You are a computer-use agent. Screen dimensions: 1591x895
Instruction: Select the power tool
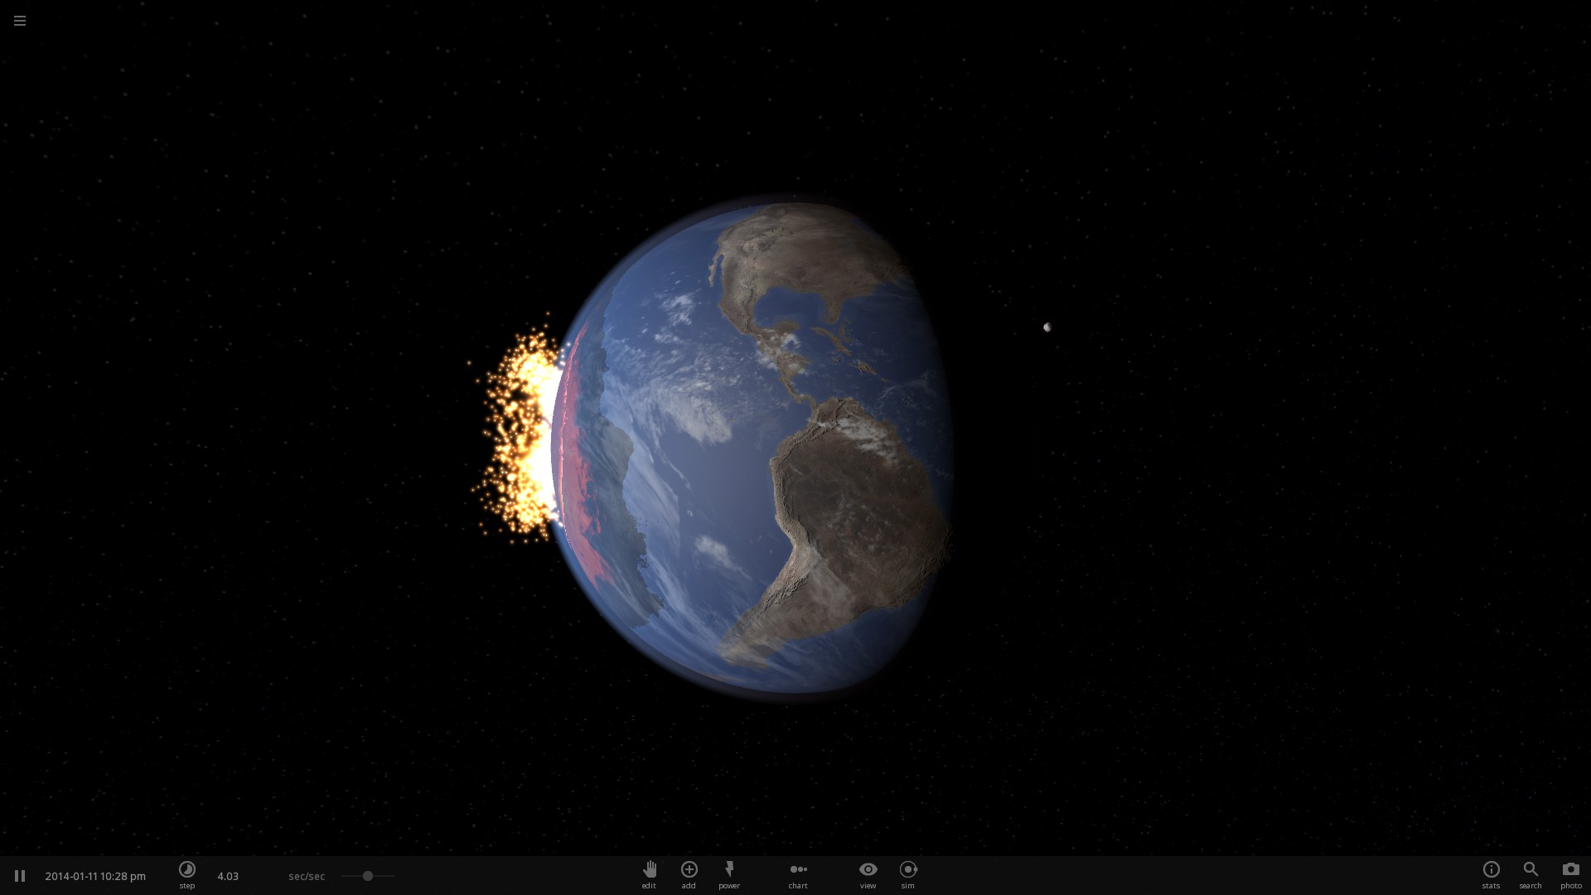tap(729, 869)
